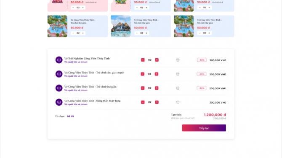Click ticket icon of Sóng thần thủy long row
Image resolution: width=282 pixels, height=158 pixels.
coord(59,102)
